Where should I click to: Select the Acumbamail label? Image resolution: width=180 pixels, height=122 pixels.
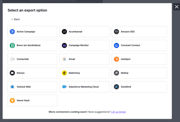pyautogui.click(x=75, y=32)
